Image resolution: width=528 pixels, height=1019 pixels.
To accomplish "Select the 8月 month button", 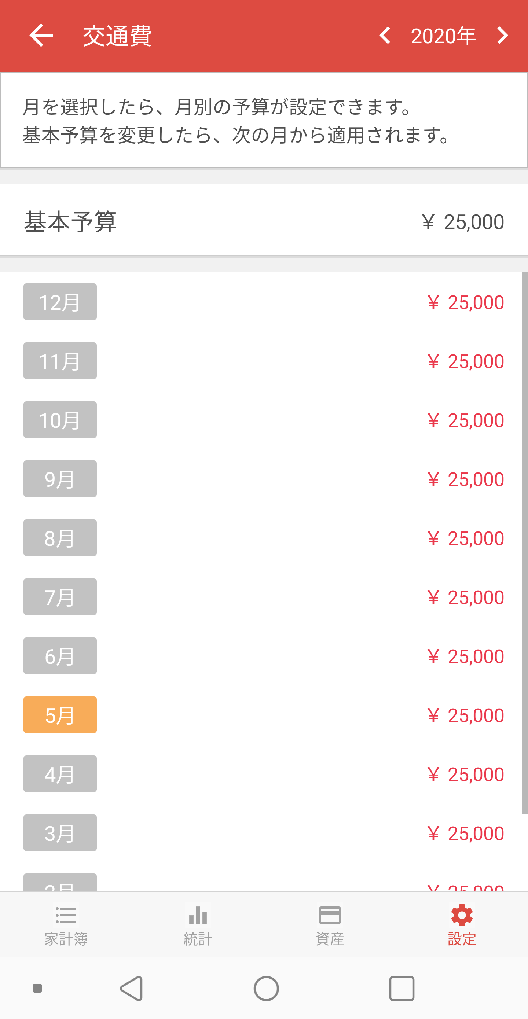I will pyautogui.click(x=60, y=538).
